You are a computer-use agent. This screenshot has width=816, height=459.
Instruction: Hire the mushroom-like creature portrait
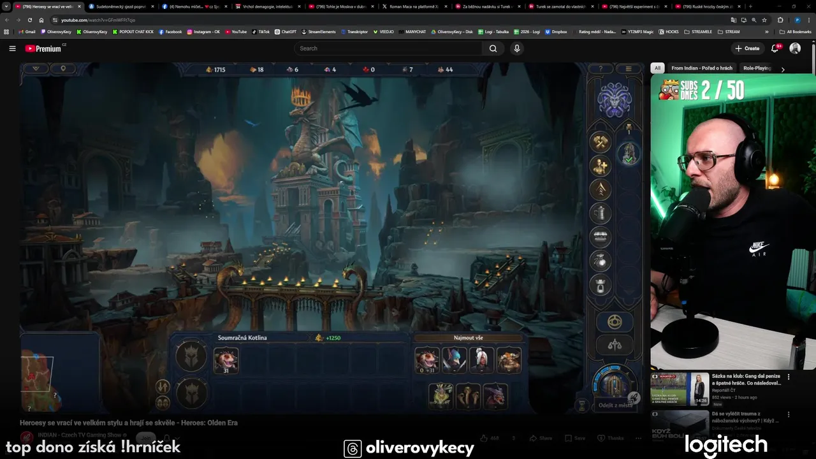pos(468,395)
